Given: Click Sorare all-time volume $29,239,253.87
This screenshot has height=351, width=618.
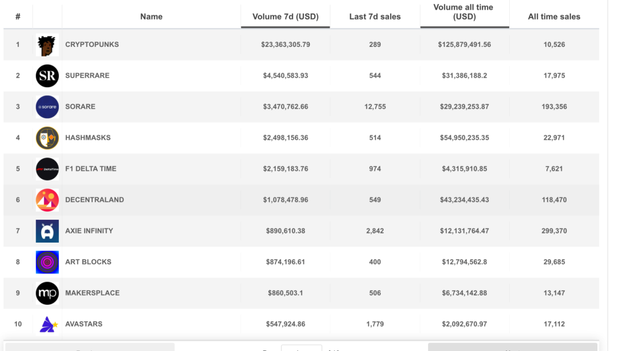Looking at the screenshot, I should (x=464, y=107).
